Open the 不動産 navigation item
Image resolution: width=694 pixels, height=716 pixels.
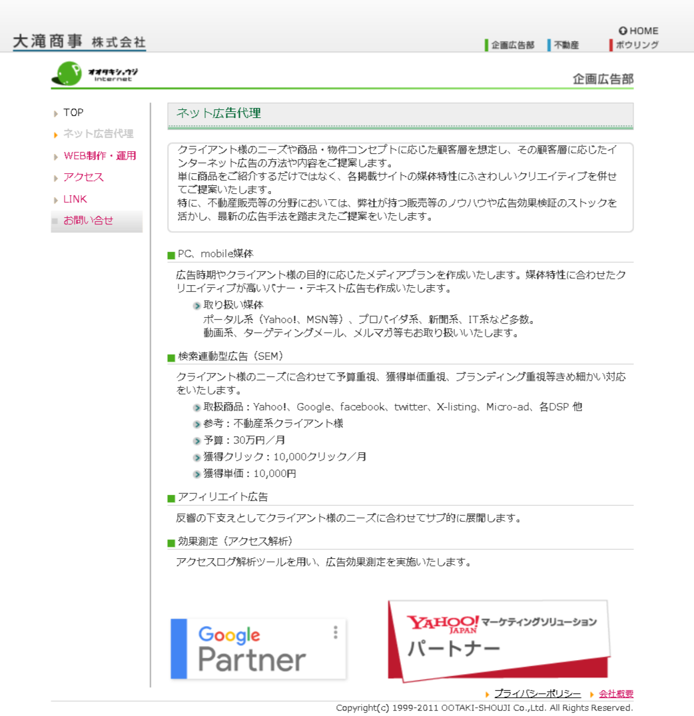563,45
